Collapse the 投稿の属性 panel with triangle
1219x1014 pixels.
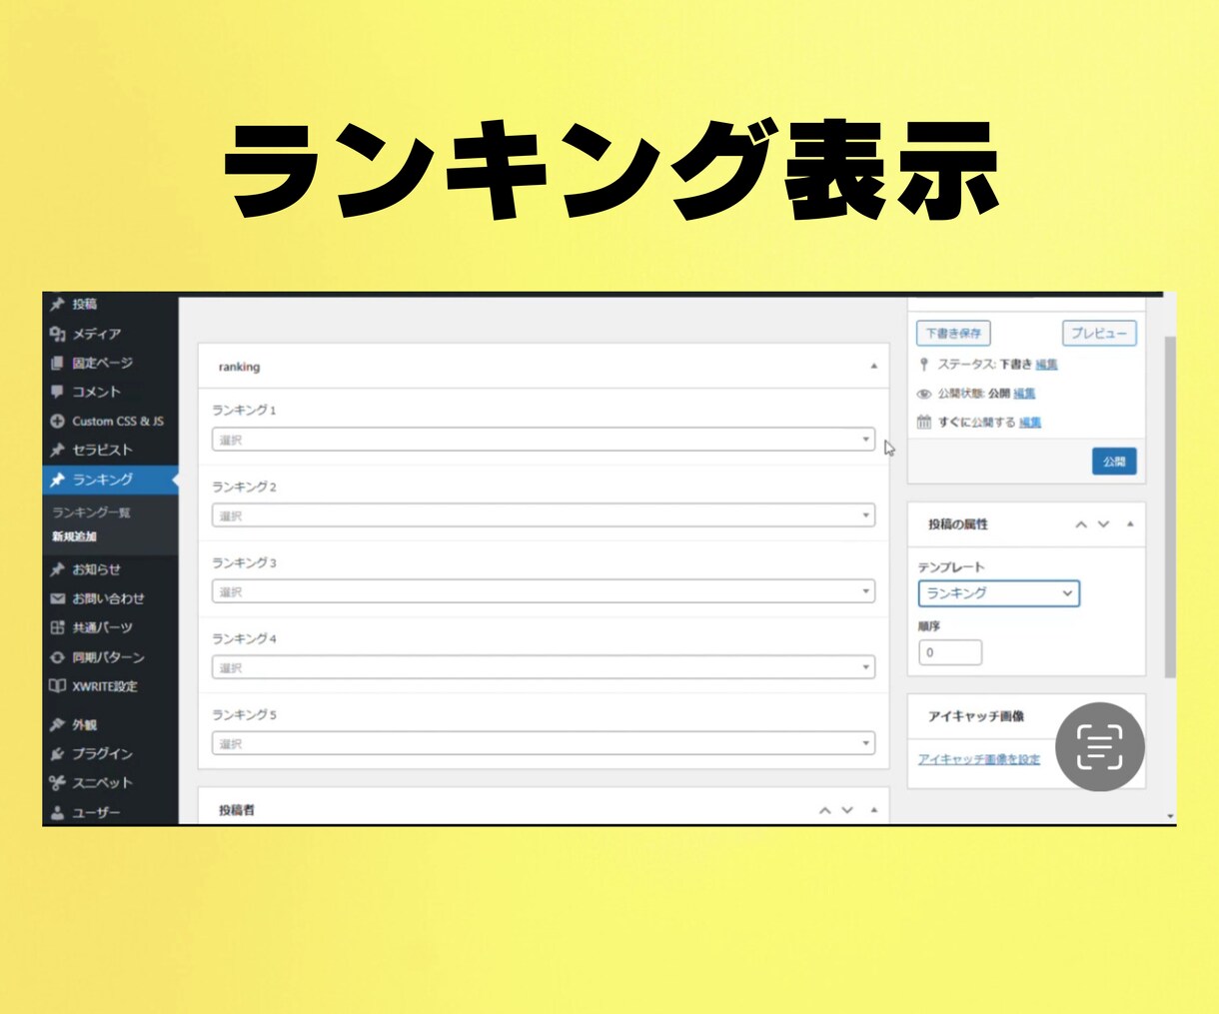pyautogui.click(x=1130, y=523)
